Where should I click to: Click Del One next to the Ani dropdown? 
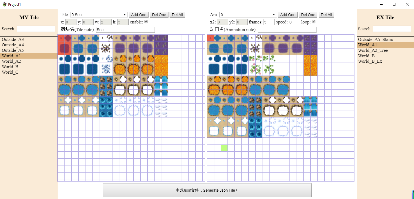(308, 15)
